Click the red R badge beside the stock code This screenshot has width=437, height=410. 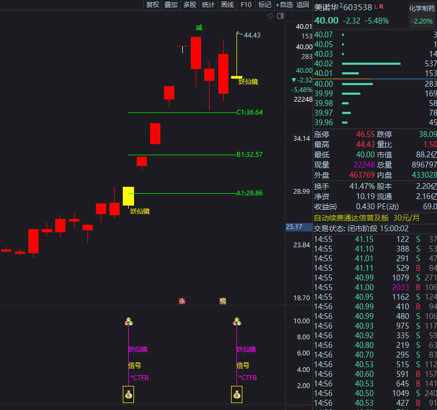point(381,7)
